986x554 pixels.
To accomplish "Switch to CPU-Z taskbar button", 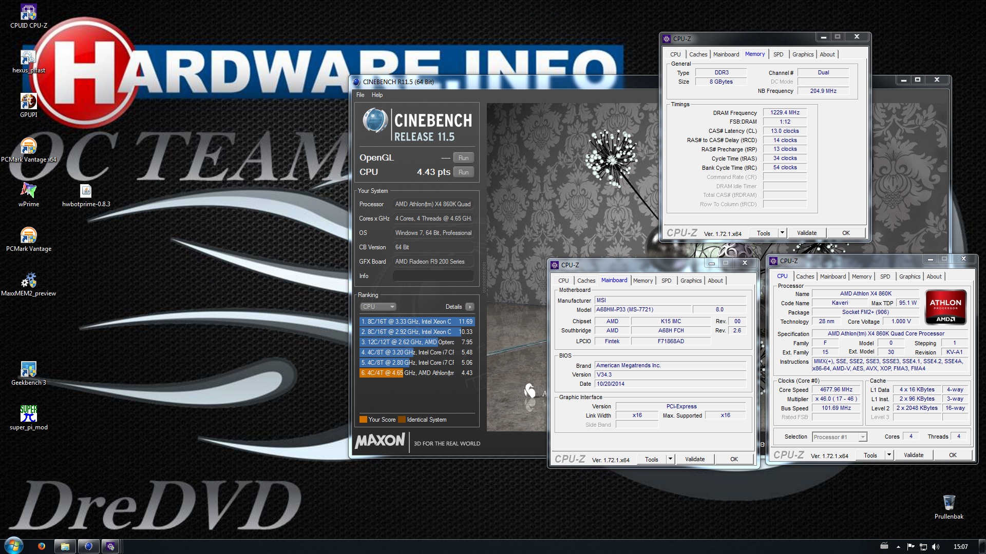I will pyautogui.click(x=110, y=546).
